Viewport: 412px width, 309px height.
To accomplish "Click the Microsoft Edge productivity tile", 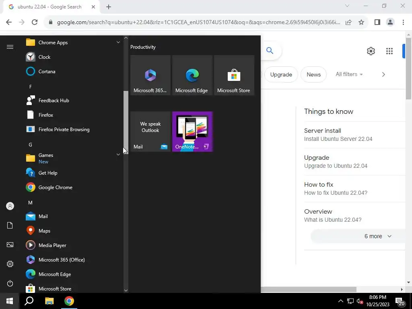I will pyautogui.click(x=192, y=75).
